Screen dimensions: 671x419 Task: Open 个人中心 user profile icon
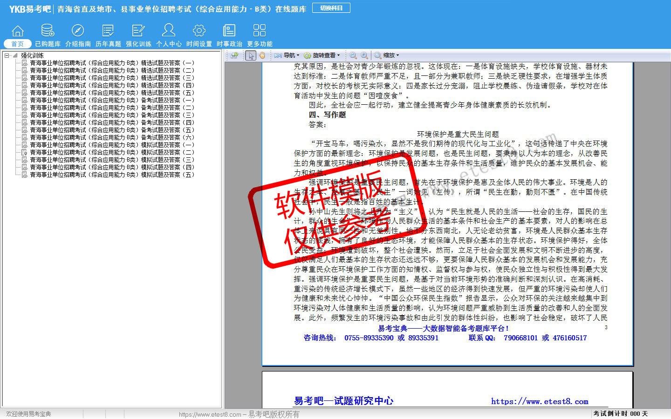pos(169,31)
